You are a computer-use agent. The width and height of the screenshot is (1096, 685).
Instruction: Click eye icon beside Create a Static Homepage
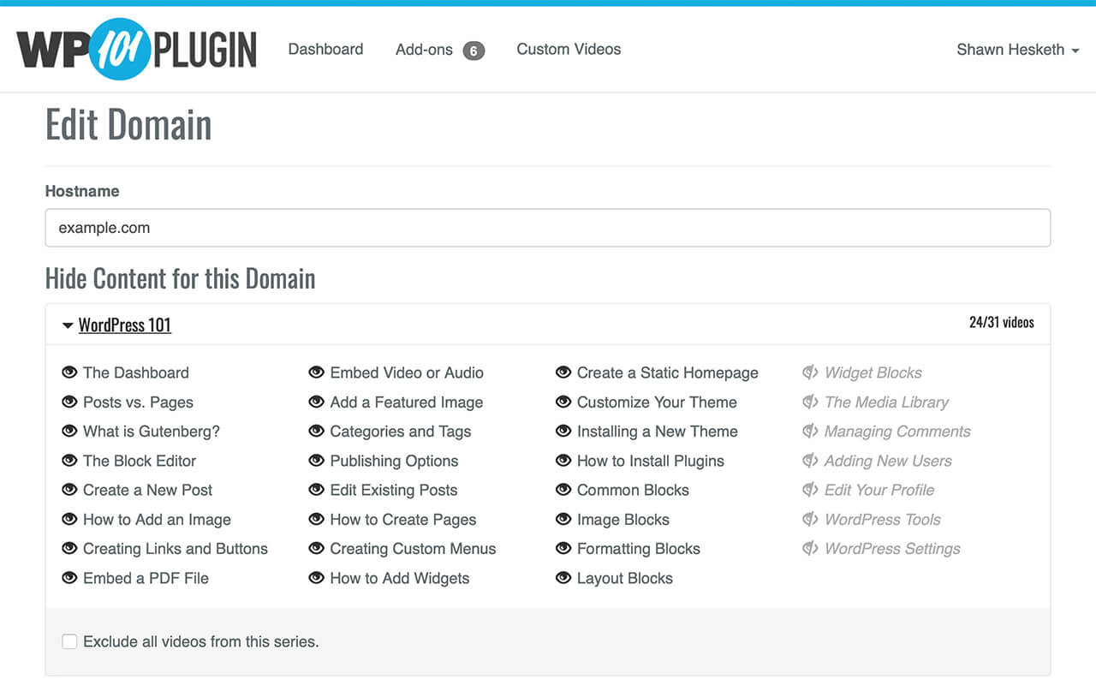tap(563, 372)
